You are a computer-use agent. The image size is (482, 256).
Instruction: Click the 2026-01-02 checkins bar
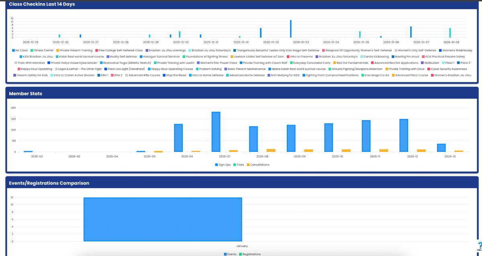[x=261, y=33]
